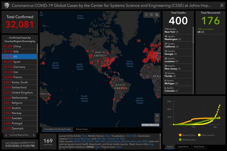The image size is (227, 151).
Task: Click the Johns Hopkins shield logo
Action: point(7,5)
